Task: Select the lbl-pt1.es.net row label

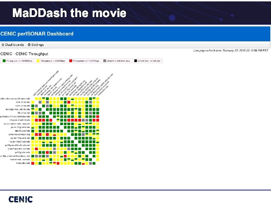Action: point(24,113)
